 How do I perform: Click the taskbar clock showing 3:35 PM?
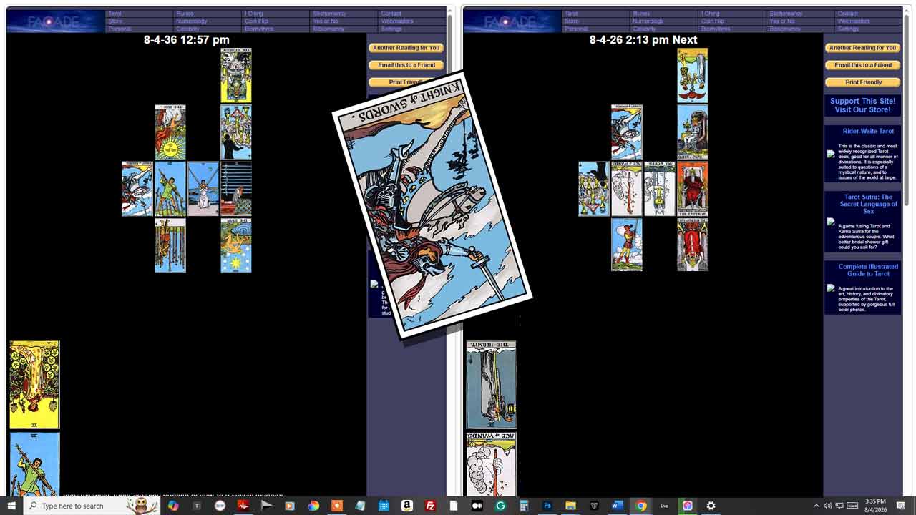pyautogui.click(x=876, y=506)
